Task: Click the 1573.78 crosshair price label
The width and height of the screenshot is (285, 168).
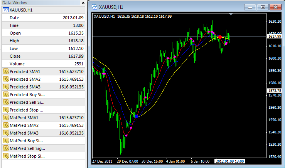Action: [x=275, y=91]
